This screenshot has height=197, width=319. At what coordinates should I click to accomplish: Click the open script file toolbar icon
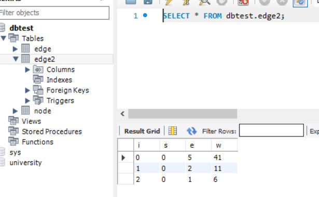(x=131, y=2)
